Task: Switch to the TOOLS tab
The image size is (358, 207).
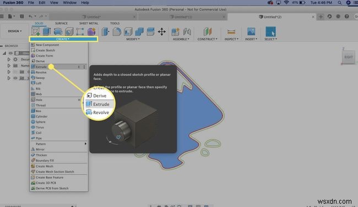Action: (115, 23)
